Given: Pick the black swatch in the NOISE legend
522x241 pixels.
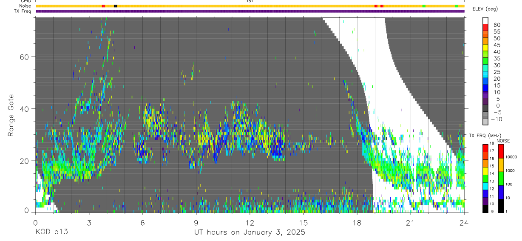Looking at the screenshot, I should pos(501,206).
